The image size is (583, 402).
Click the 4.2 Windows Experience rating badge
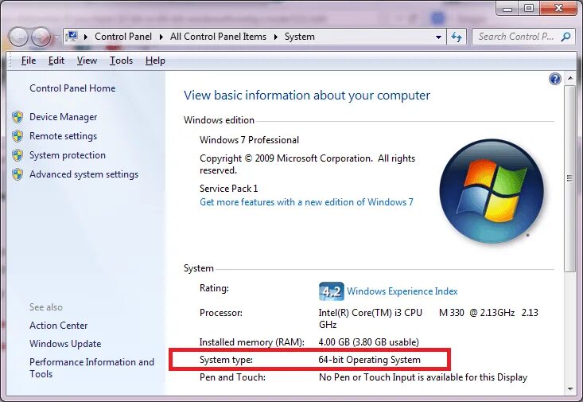click(332, 291)
